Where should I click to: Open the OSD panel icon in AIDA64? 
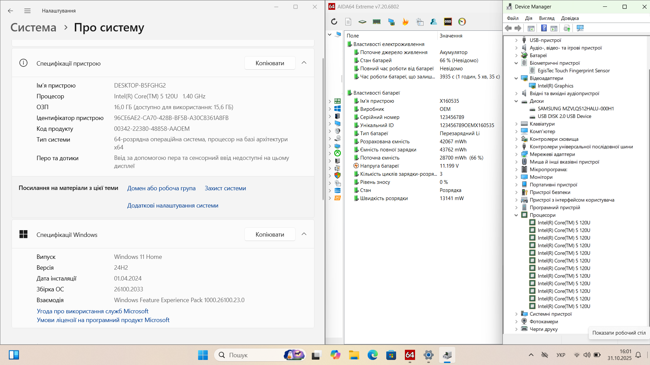[448, 22]
